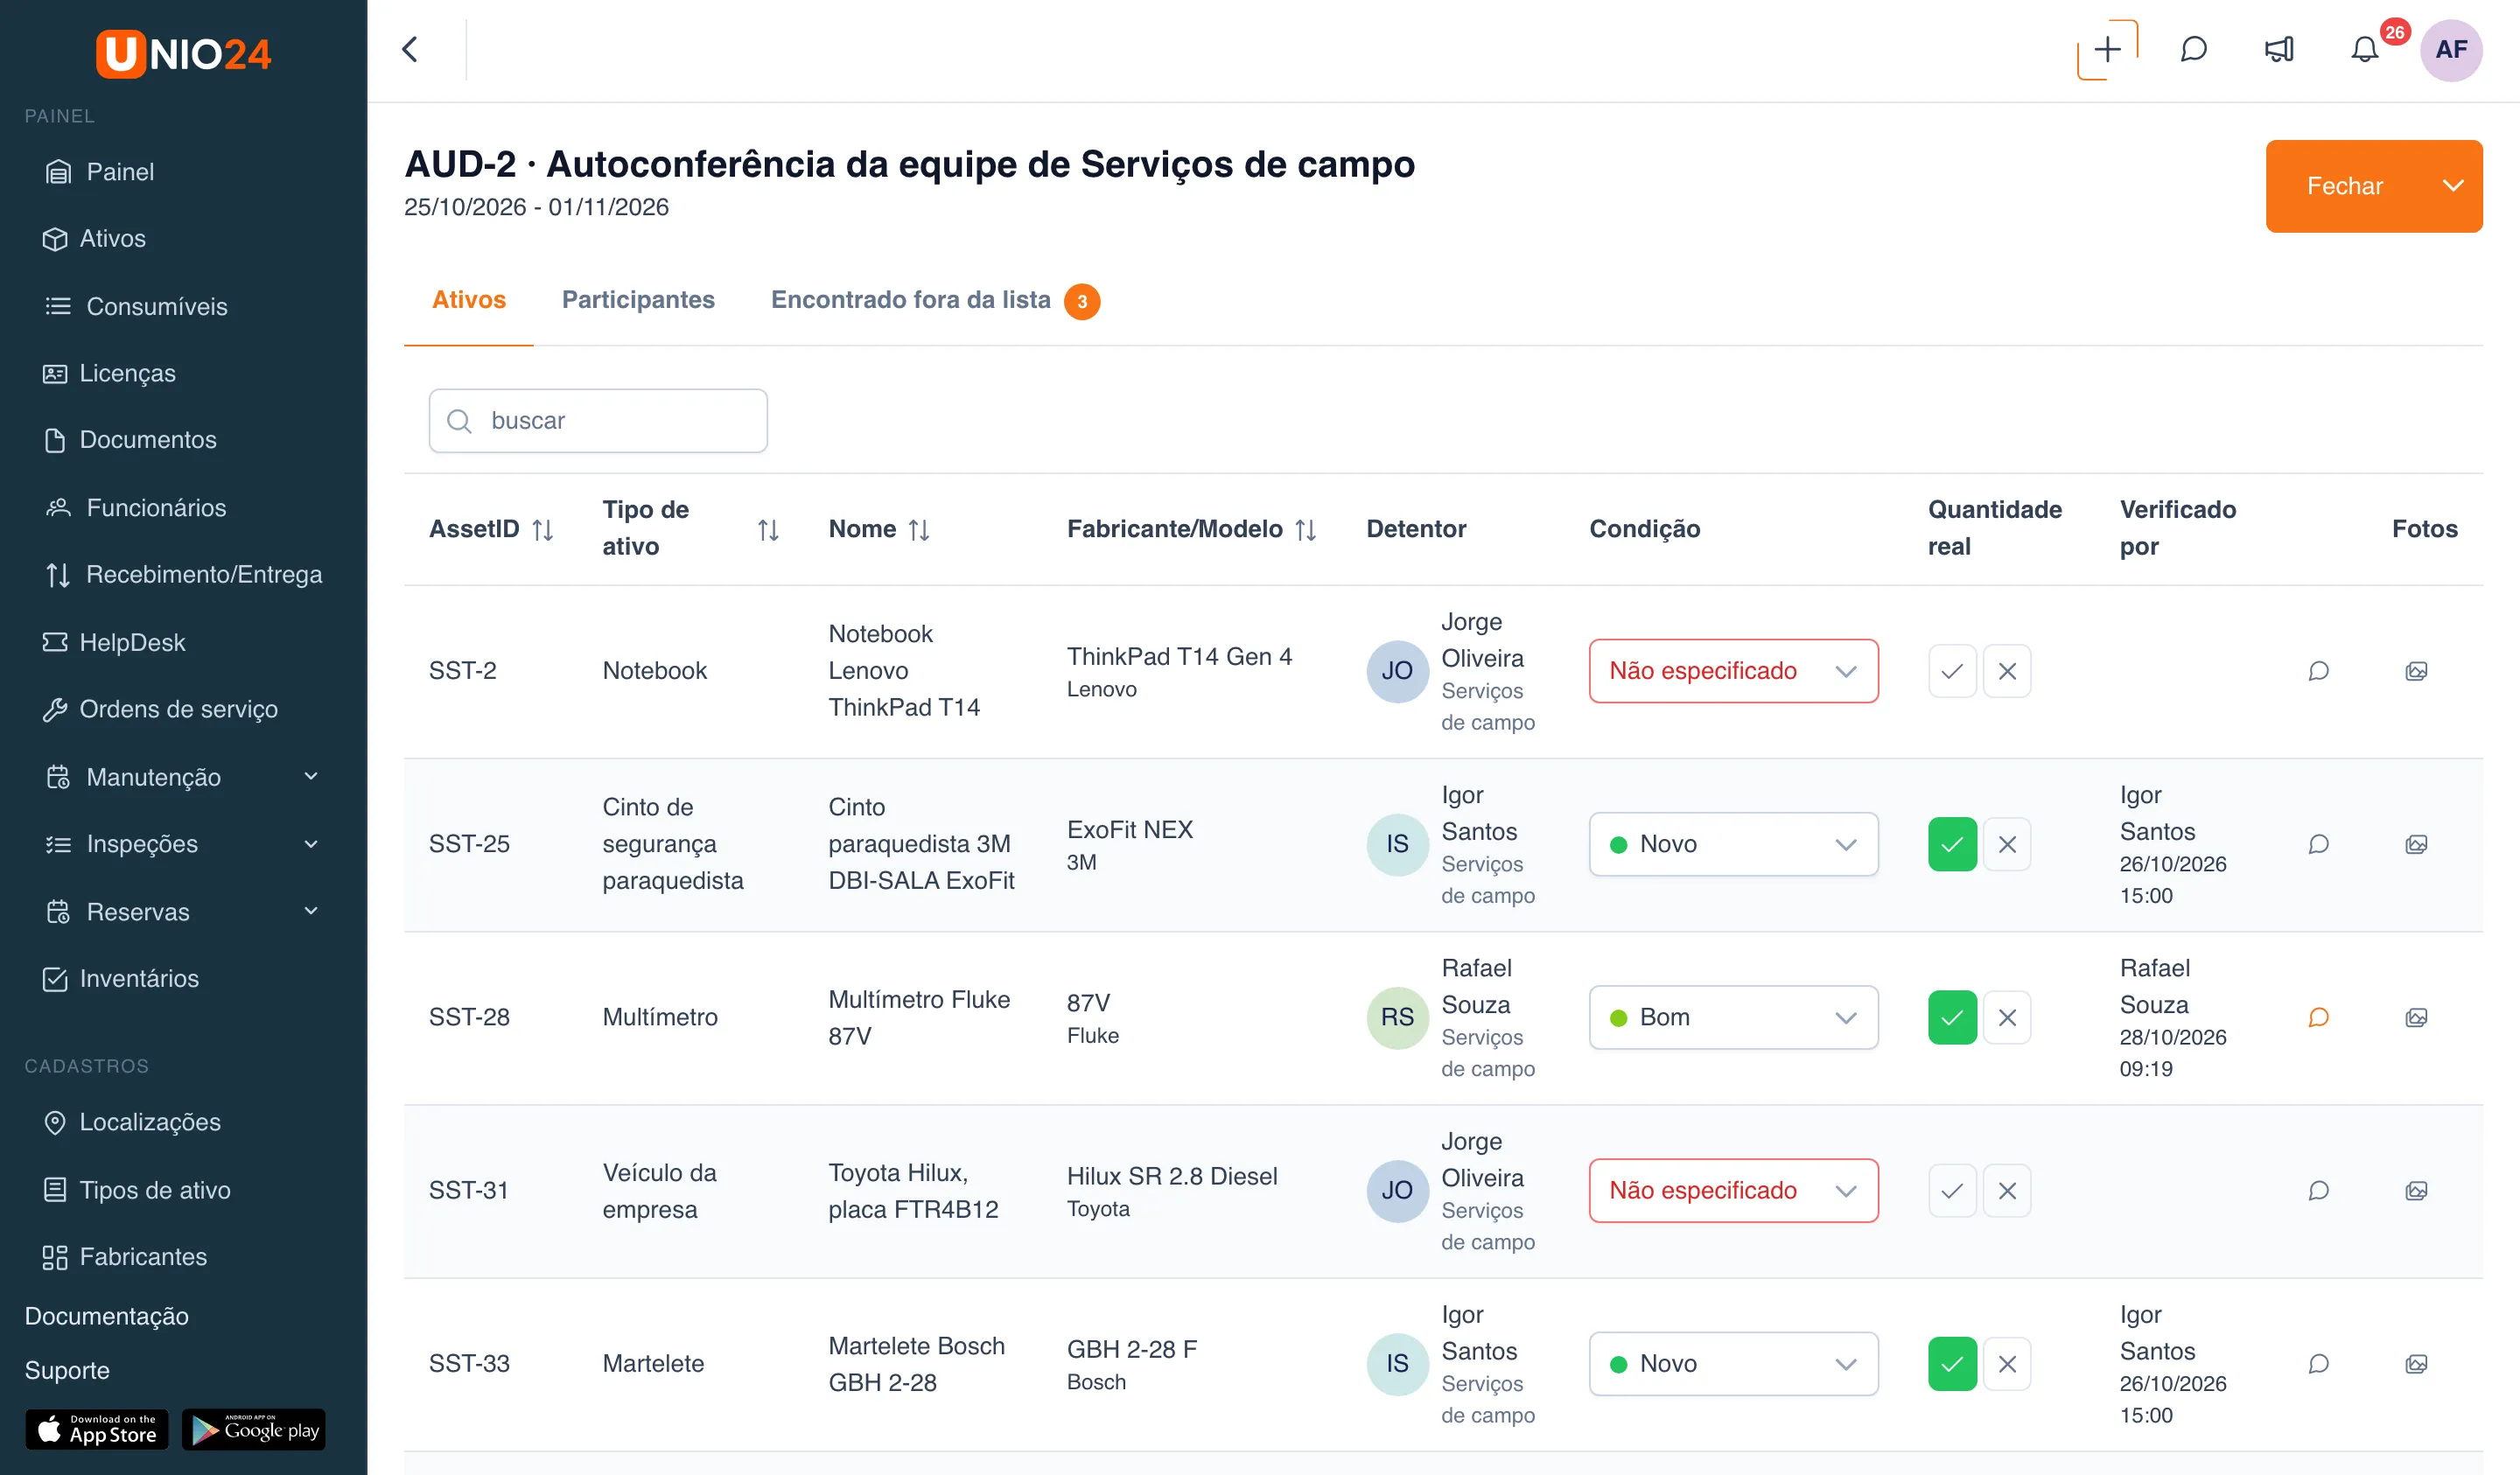Switch to Encontrado fora da lista tab
Image resolution: width=2520 pixels, height=1475 pixels.
point(935,300)
